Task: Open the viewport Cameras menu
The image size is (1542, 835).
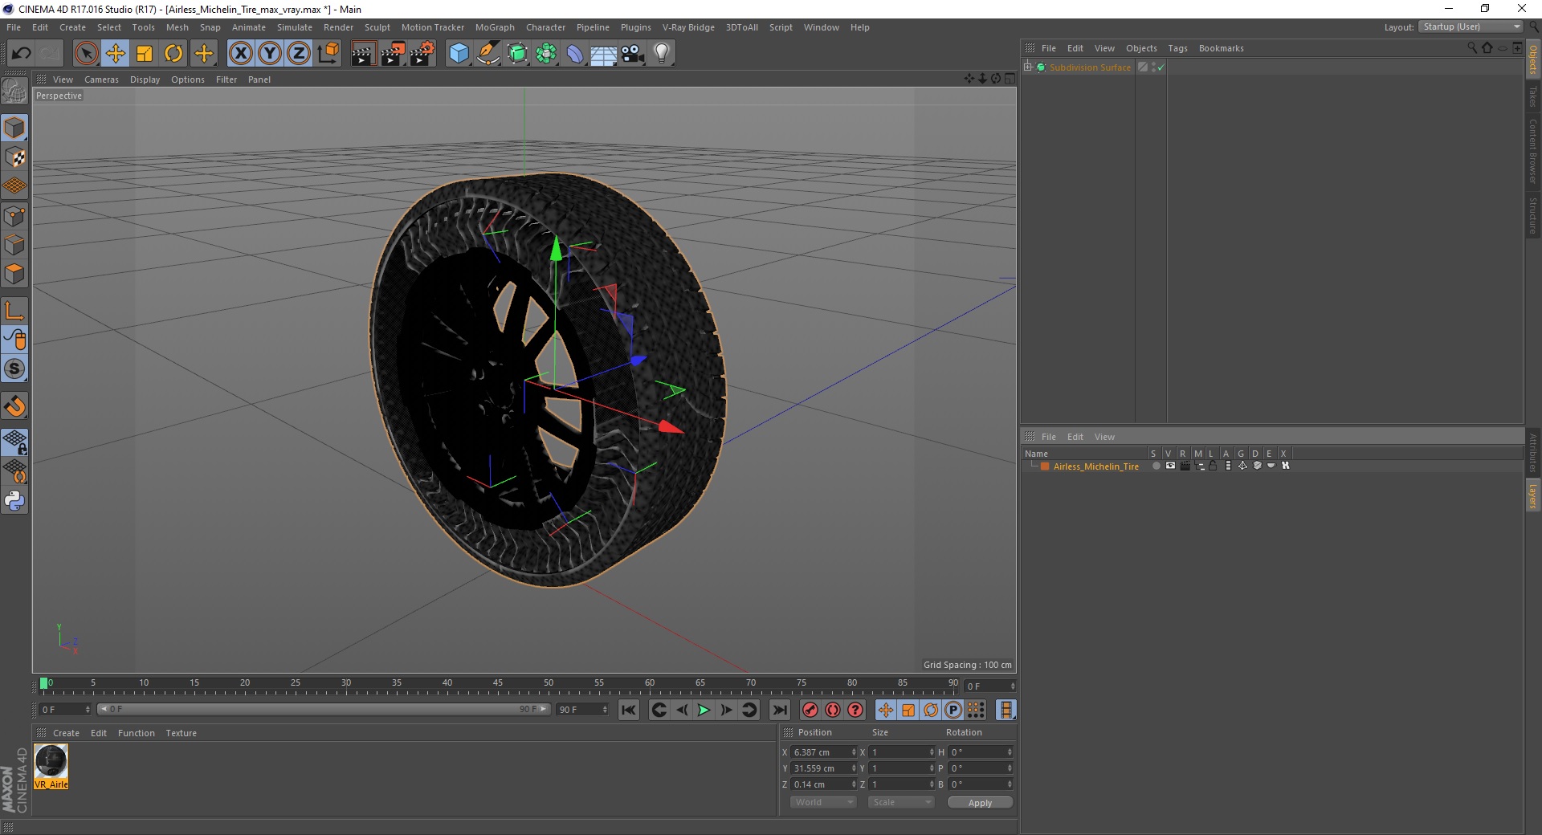Action: click(x=101, y=79)
